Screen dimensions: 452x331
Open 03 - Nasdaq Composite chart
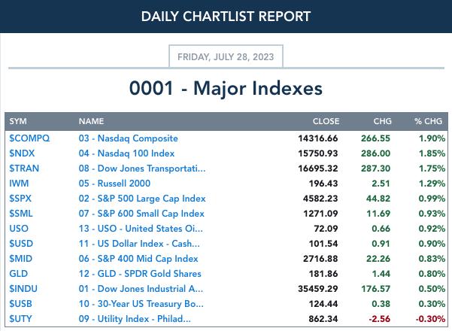point(129,138)
